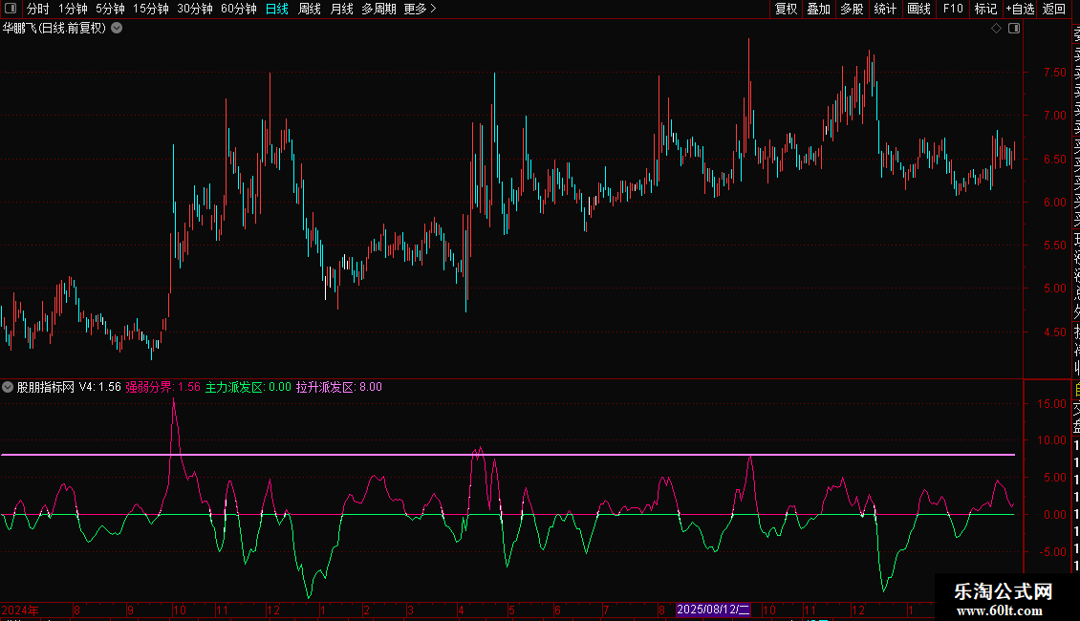The height and width of the screenshot is (621, 1080).
Task: Expand 更多 timeframe options
Action: (x=420, y=9)
